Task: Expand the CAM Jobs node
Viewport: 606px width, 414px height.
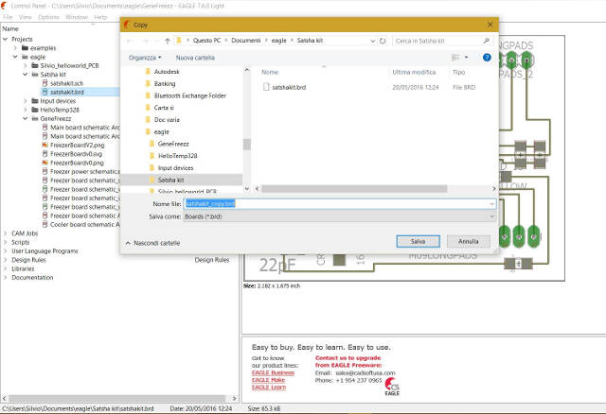Action: tap(6, 233)
